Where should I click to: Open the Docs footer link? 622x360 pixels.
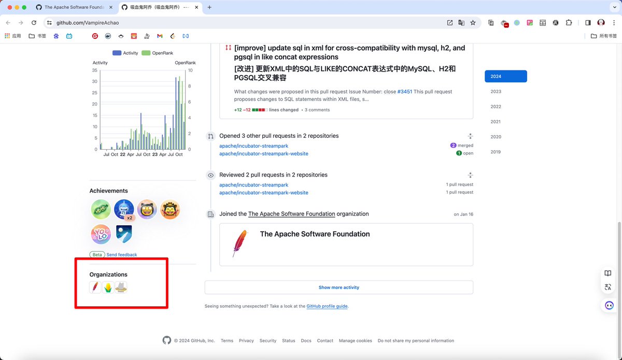click(306, 341)
